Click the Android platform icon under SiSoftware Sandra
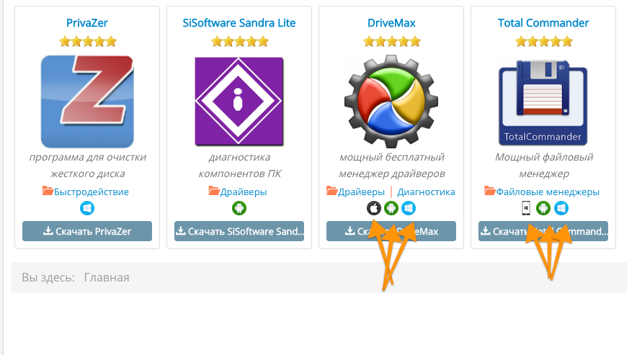 click(239, 208)
